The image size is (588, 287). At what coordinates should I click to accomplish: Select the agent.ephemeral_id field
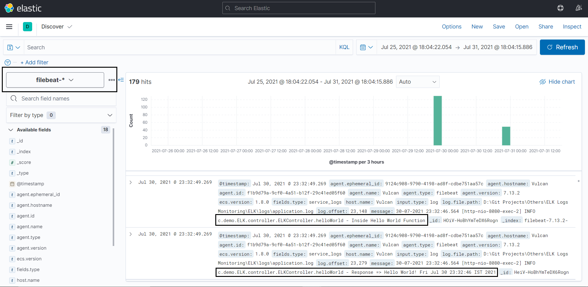[38, 194]
